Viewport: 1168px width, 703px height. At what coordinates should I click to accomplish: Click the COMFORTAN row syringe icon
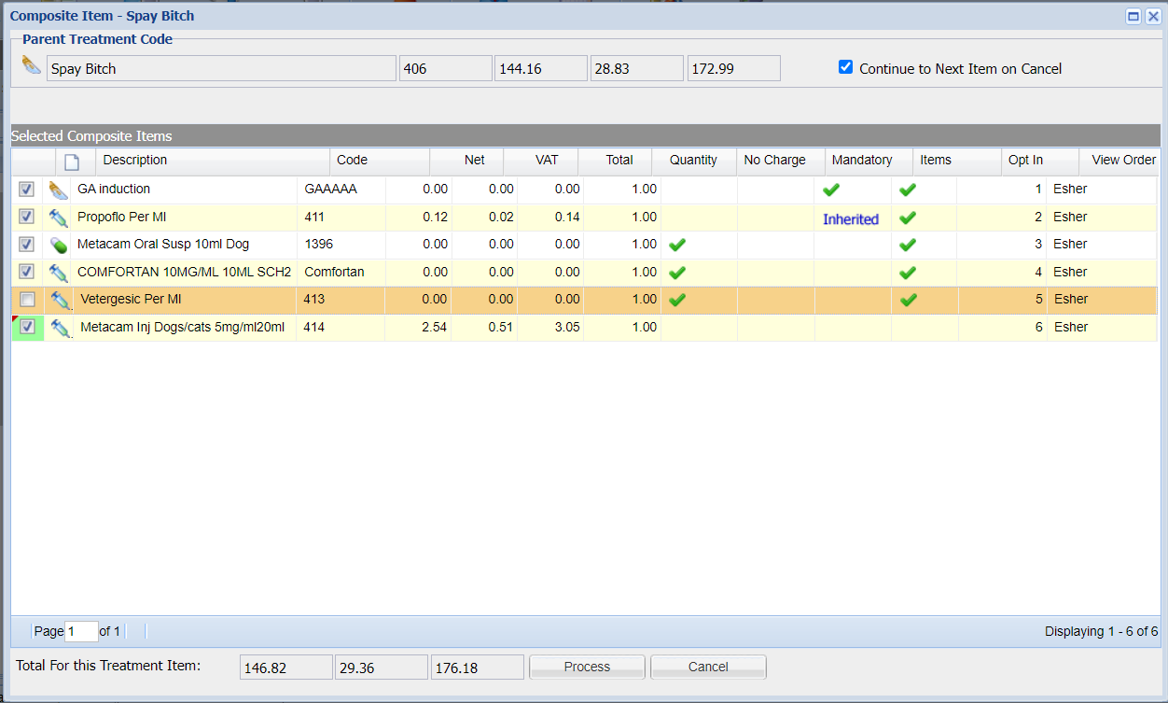click(x=59, y=273)
